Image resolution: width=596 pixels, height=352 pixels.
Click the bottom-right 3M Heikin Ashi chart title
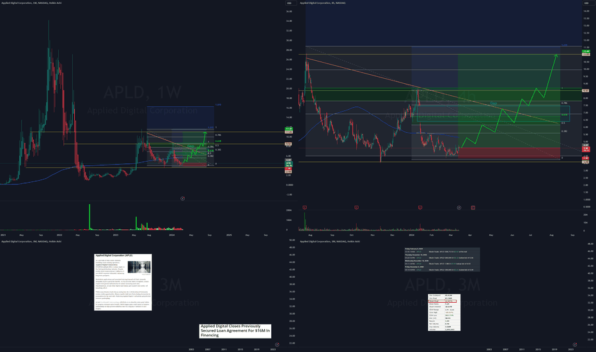pos(330,241)
